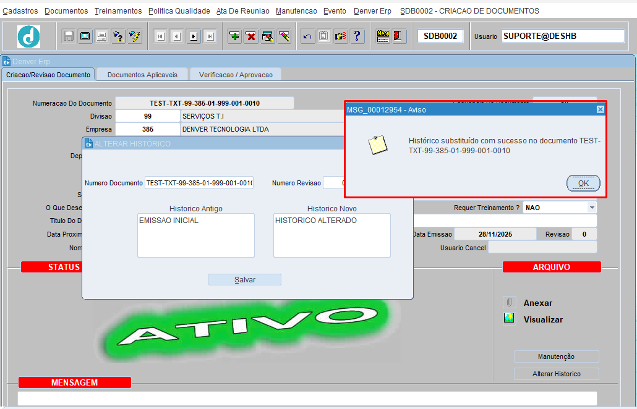Click the Denver logo icon
Viewport: 637px width, 409px height.
(x=28, y=37)
